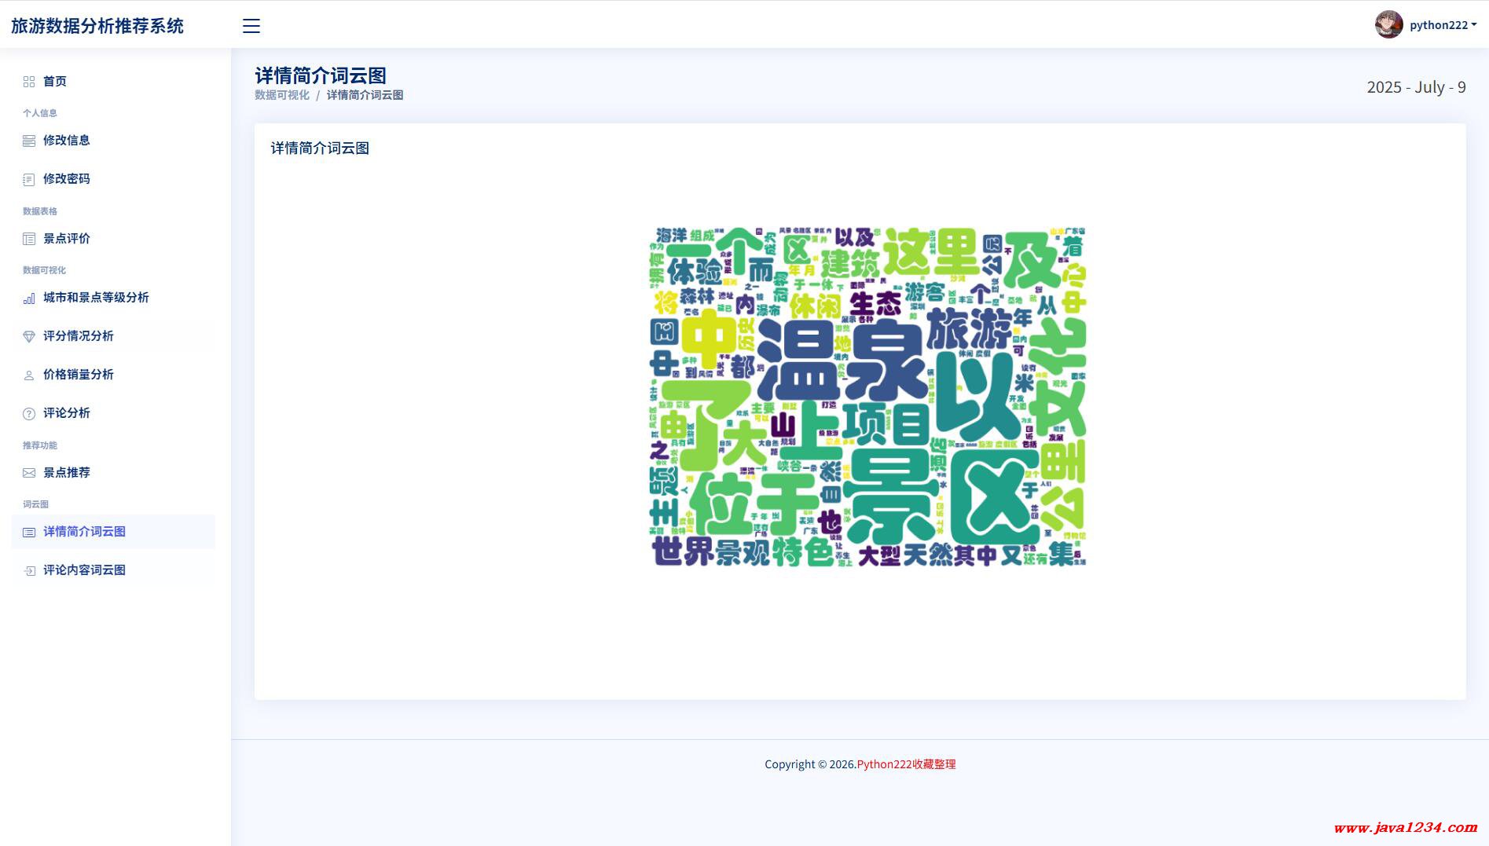Click the user avatar picture
This screenshot has width=1489, height=846.
click(1388, 25)
